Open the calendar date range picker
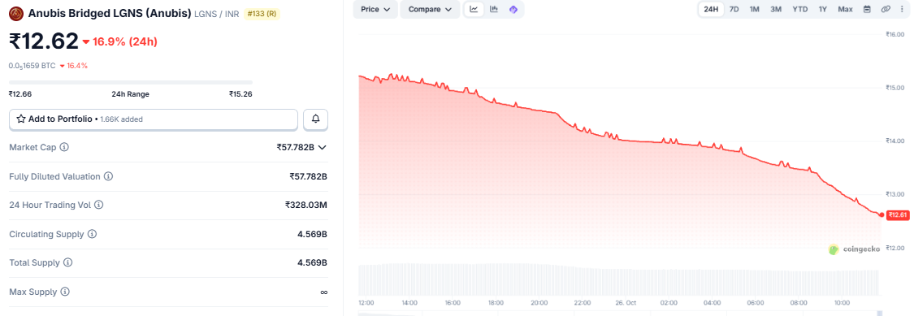 [x=867, y=9]
